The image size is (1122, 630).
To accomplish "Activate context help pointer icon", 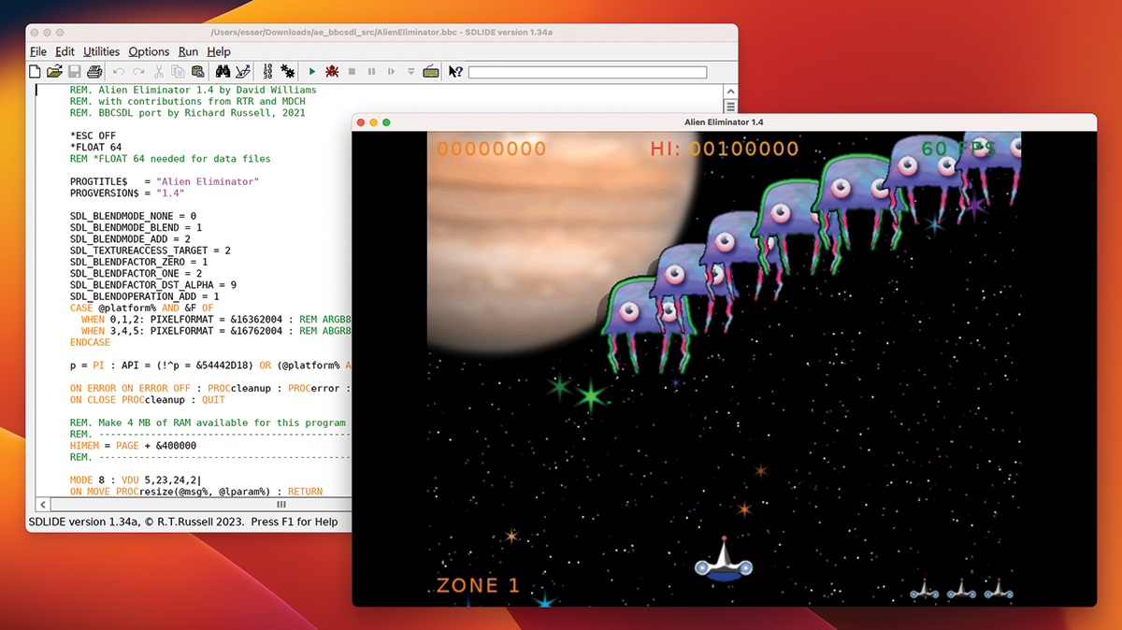I will coord(455,71).
